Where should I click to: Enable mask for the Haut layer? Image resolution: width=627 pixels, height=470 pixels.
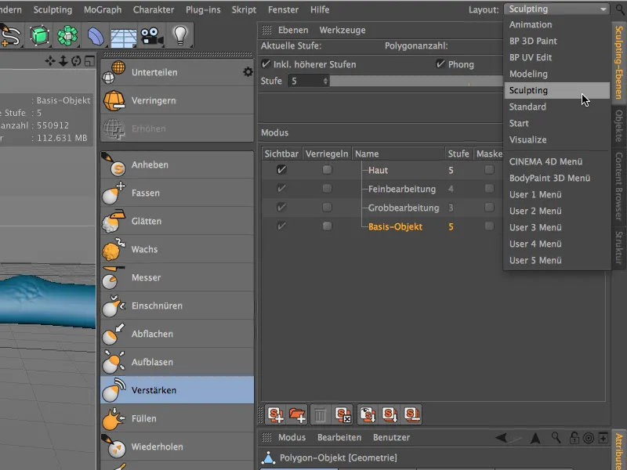[x=489, y=170]
